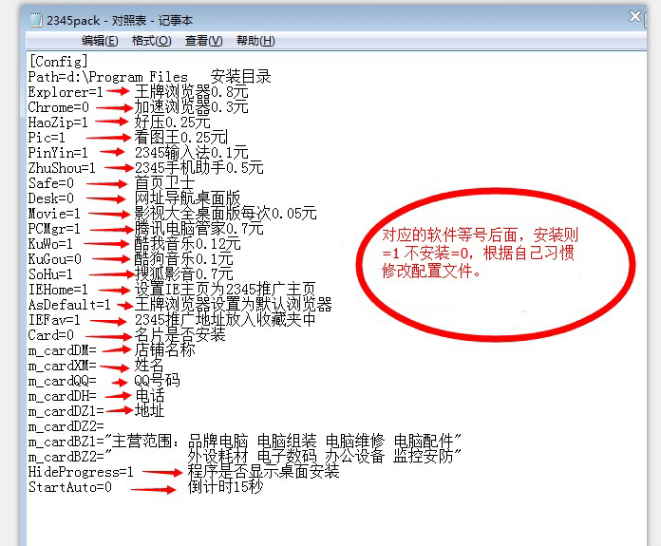Click the text 程序是否显示桌面安装

tap(263, 471)
